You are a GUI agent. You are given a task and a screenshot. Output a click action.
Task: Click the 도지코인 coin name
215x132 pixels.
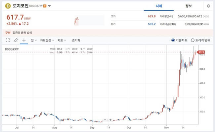coord(21,6)
